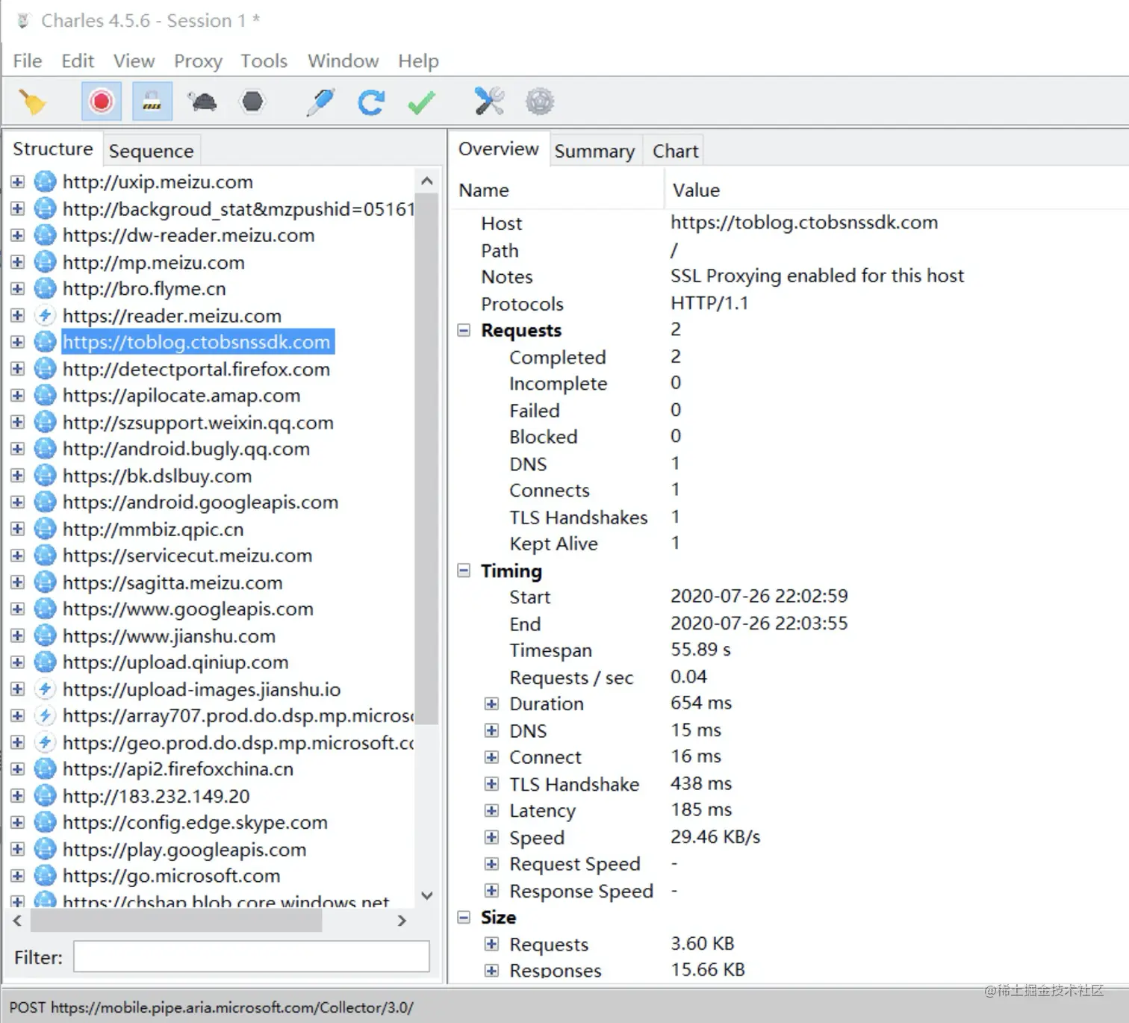
Task: Switch to the Chart tab
Action: click(x=675, y=151)
